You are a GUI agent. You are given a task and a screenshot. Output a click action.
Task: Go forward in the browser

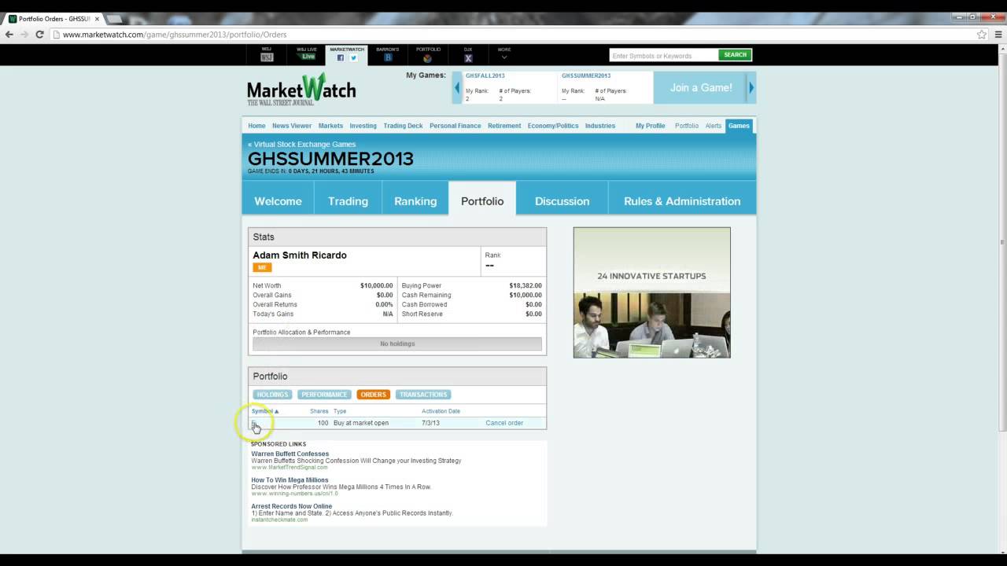pyautogui.click(x=24, y=35)
